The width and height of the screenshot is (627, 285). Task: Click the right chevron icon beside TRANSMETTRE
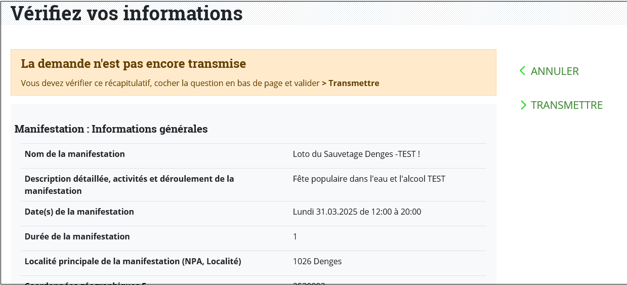pyautogui.click(x=523, y=105)
